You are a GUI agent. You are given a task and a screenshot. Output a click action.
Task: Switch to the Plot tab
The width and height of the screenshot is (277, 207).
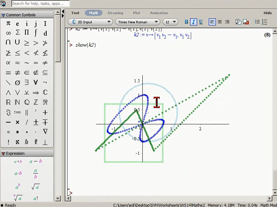click(136, 13)
